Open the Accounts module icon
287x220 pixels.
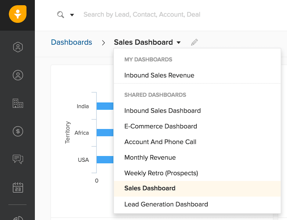click(18, 103)
